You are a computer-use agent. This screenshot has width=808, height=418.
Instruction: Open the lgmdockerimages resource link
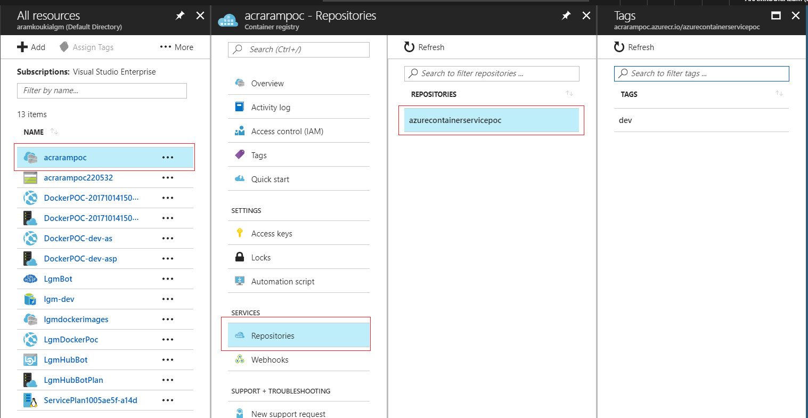pos(76,319)
